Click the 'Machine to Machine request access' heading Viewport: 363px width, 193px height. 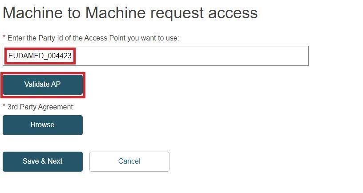pyautogui.click(x=130, y=13)
